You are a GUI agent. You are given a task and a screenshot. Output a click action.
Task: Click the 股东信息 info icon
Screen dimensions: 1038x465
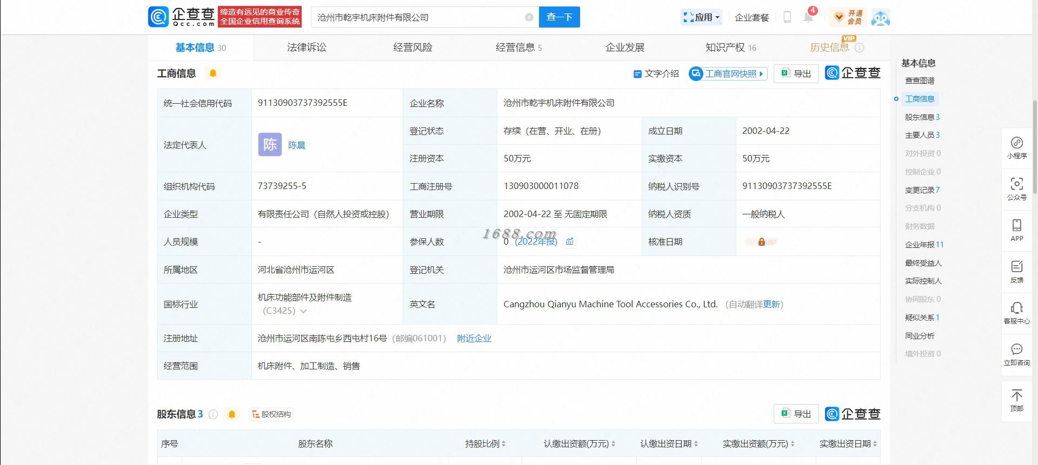(213, 414)
